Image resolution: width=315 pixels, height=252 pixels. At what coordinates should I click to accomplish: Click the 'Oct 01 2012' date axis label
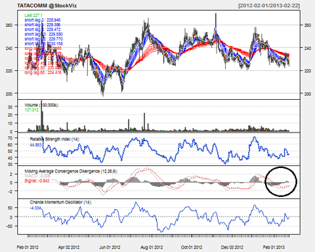(192, 247)
